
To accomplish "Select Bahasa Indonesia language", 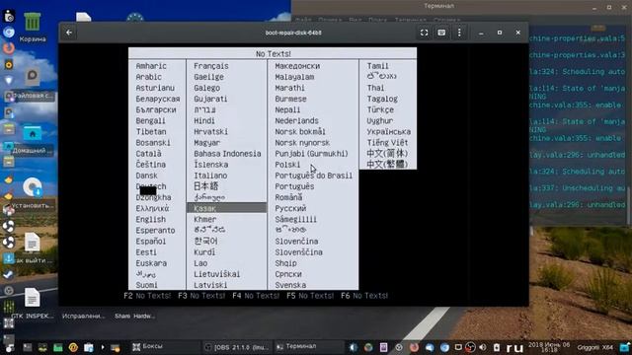I will tap(227, 154).
